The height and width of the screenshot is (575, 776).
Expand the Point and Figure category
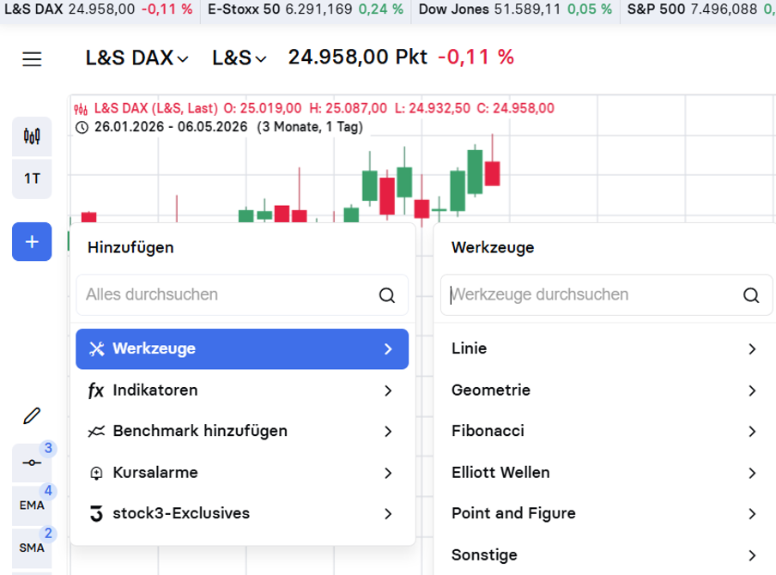click(x=603, y=514)
